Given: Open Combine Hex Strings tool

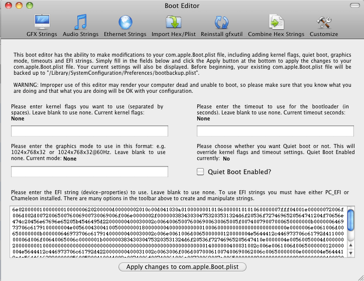Looking at the screenshot, I should tap(276, 26).
